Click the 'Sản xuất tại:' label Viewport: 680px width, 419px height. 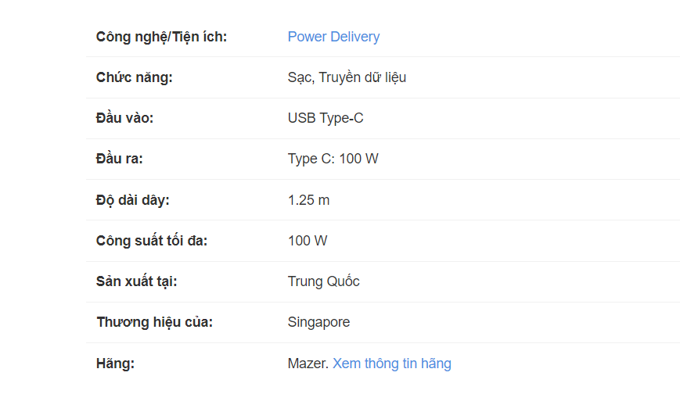tap(136, 281)
